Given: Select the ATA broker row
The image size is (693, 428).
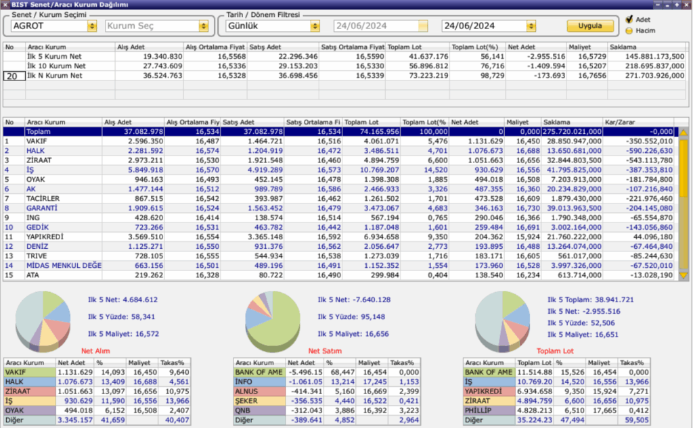Looking at the screenshot, I should click(339, 275).
